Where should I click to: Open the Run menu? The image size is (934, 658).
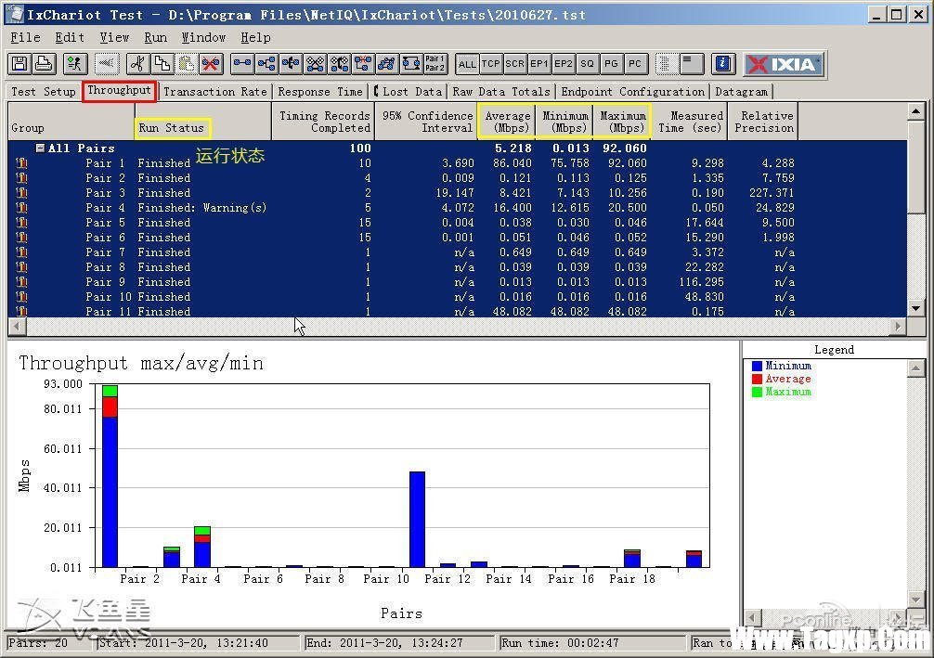pos(155,37)
